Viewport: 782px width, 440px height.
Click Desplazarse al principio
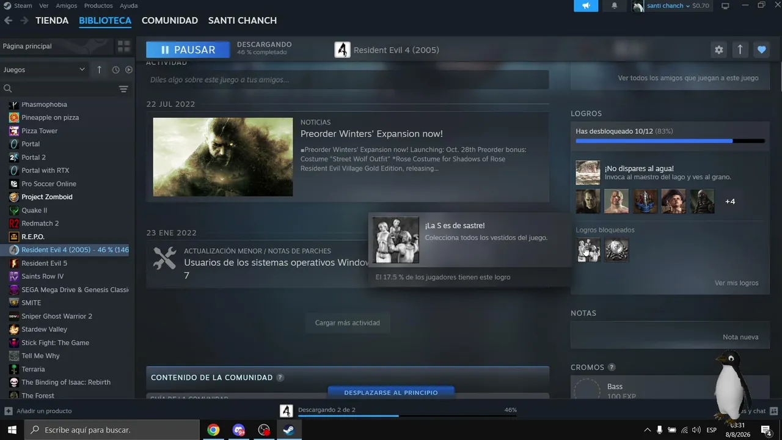coord(391,392)
